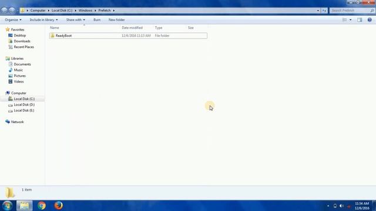
Task: Click ReadyBoot date modified cell
Action: tap(136, 36)
